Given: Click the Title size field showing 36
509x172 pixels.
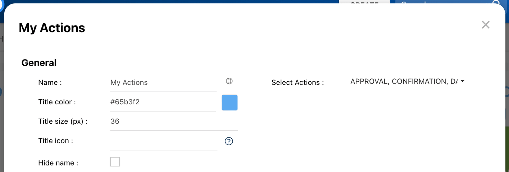Looking at the screenshot, I should tap(174, 121).
